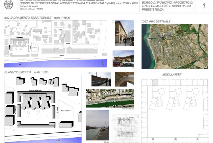Image resolution: width=213 pixels, height=143 pixels.
Task: Select heading 'IDEA PROGETTUALE'
Action: pyautogui.click(x=156, y=21)
